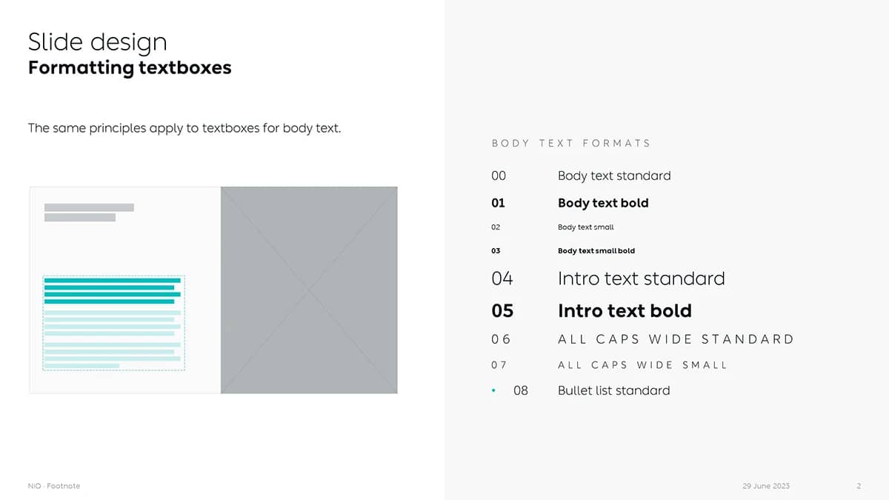This screenshot has height=500, width=889.
Task: Click 'Intro text bold' line
Action: pyautogui.click(x=625, y=310)
